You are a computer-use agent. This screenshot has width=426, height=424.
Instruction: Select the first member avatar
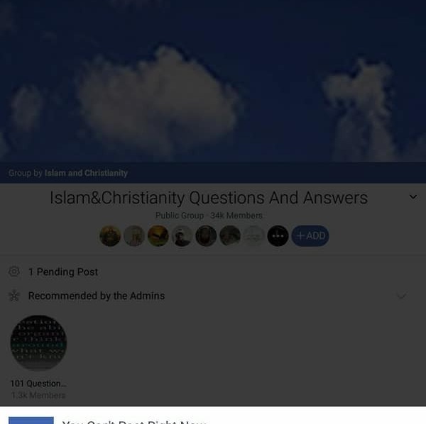(110, 235)
